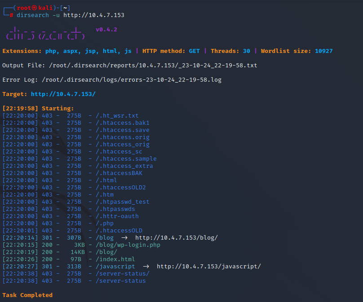Click the [22:20:27] timestamp
The width and height of the screenshot is (363, 302).
[x=20, y=267]
